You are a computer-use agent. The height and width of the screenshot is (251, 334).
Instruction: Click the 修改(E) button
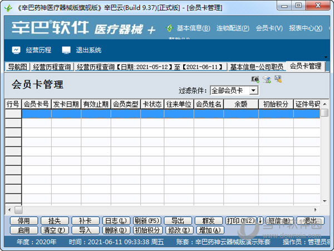(x=179, y=230)
